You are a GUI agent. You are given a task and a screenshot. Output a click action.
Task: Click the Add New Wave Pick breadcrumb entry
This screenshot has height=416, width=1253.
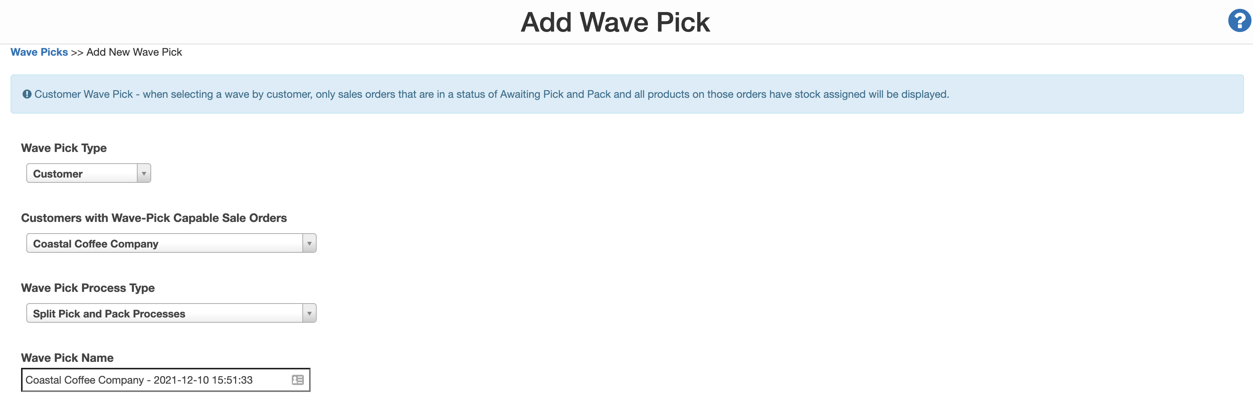point(134,52)
